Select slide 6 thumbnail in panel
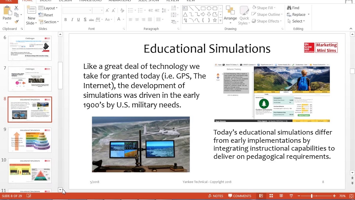 [30, 48]
